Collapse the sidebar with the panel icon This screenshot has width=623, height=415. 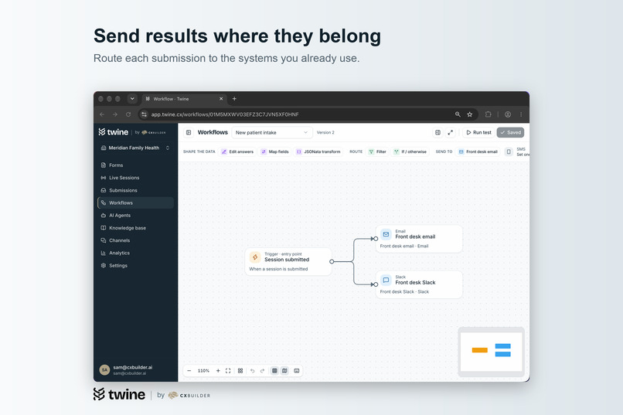pos(189,133)
